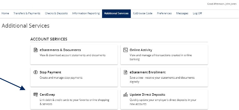Screen dimensions: 239x110
Task: Click the Stop Payment dollar icon
Action: point(35,72)
